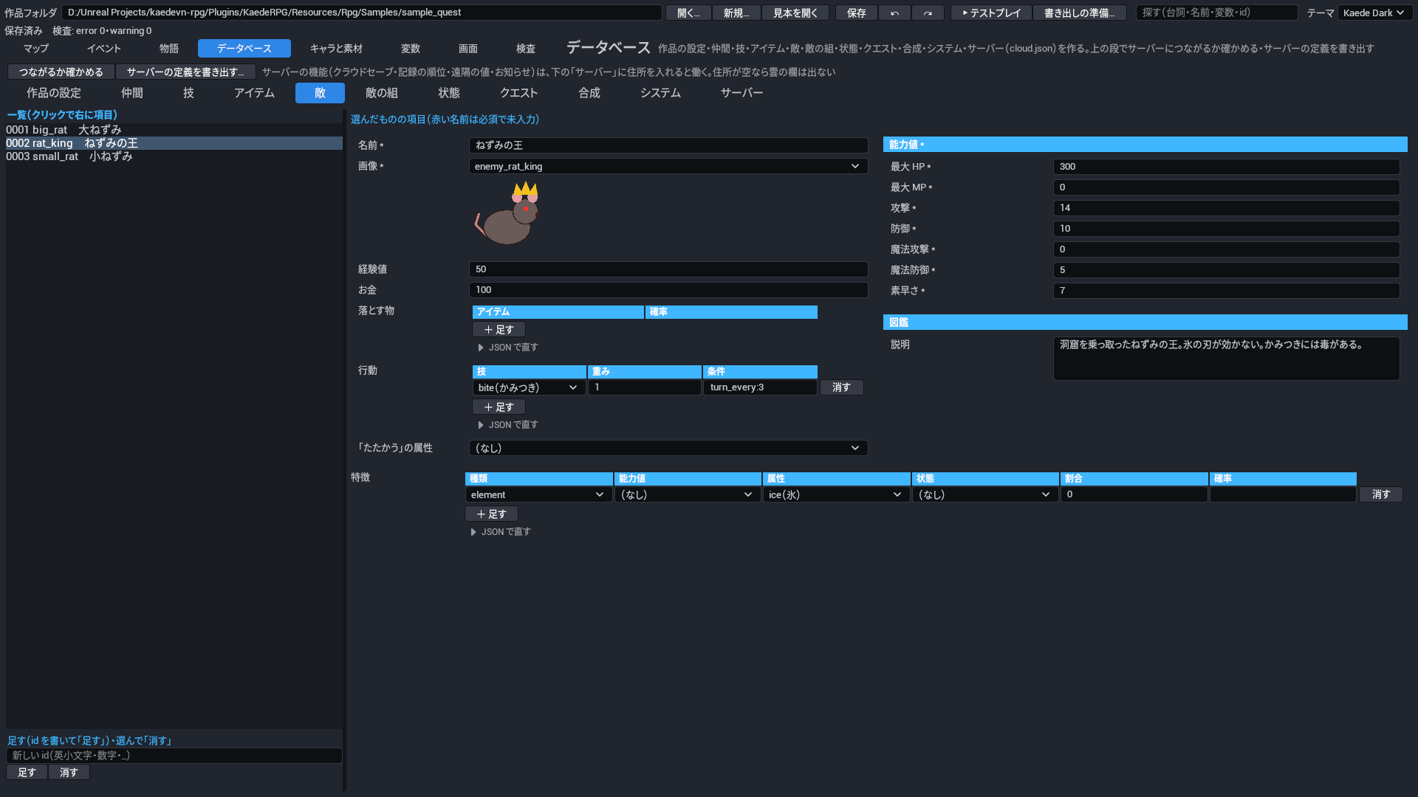Start the テストプレイ test play
Image resolution: width=1418 pixels, height=797 pixels.
[x=990, y=13]
